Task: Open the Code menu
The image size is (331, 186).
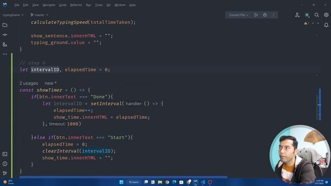Action: click(63, 5)
